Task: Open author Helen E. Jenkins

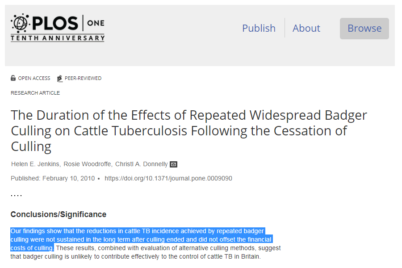Action: pos(35,164)
